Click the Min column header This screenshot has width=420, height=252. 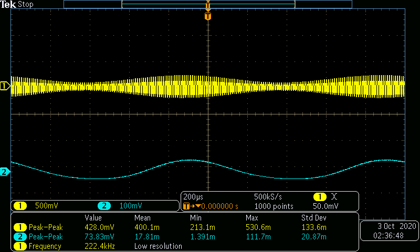tap(196, 218)
